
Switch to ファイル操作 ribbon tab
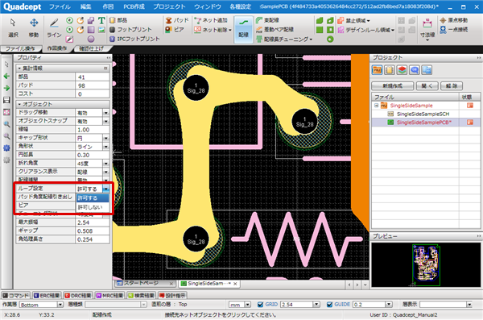tap(20, 48)
